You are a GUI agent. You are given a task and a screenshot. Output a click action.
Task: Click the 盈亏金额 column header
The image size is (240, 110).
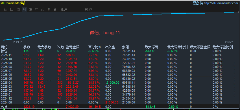[x=72, y=47]
